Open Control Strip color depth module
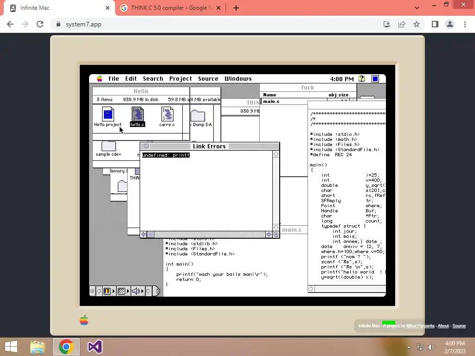The width and height of the screenshot is (475, 356). [109, 291]
